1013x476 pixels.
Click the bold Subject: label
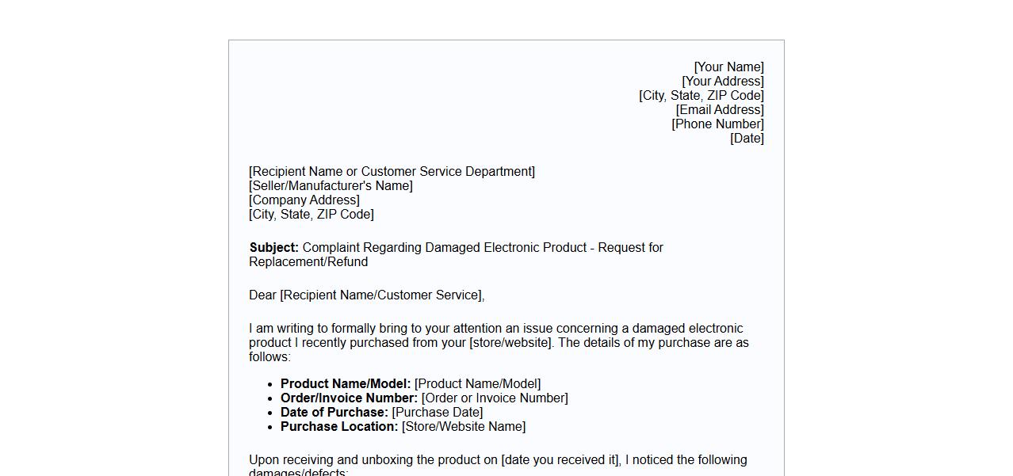[x=273, y=248]
